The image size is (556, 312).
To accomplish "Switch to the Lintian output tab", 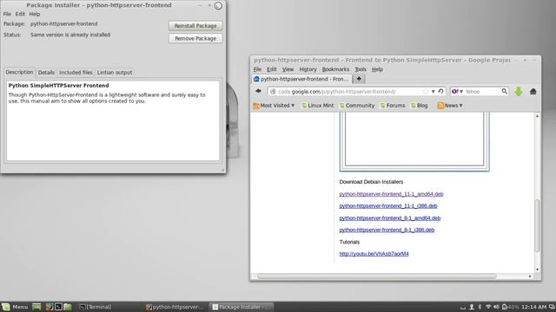I will coord(114,73).
